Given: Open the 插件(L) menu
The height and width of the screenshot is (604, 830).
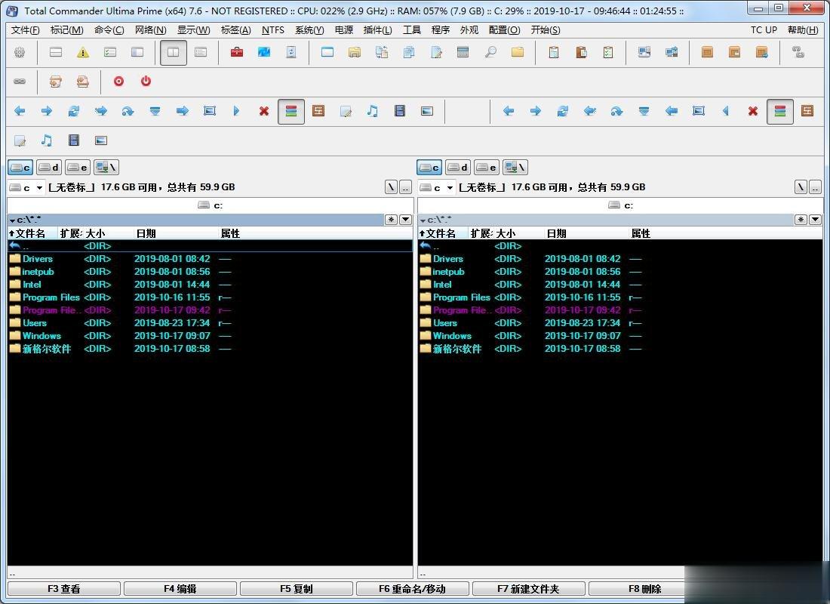Looking at the screenshot, I should pyautogui.click(x=378, y=30).
